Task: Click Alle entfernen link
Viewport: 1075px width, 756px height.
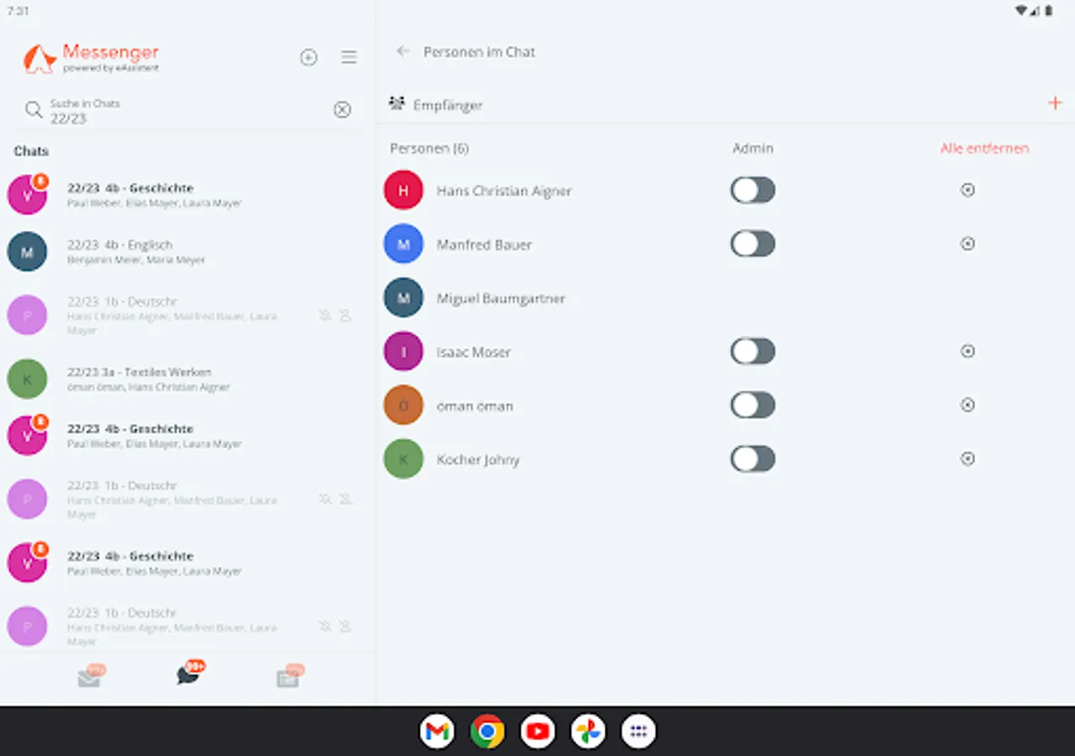Action: click(x=984, y=149)
